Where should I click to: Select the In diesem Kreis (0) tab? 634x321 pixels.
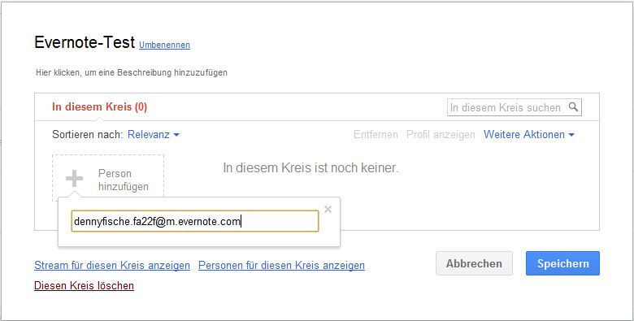coord(99,106)
